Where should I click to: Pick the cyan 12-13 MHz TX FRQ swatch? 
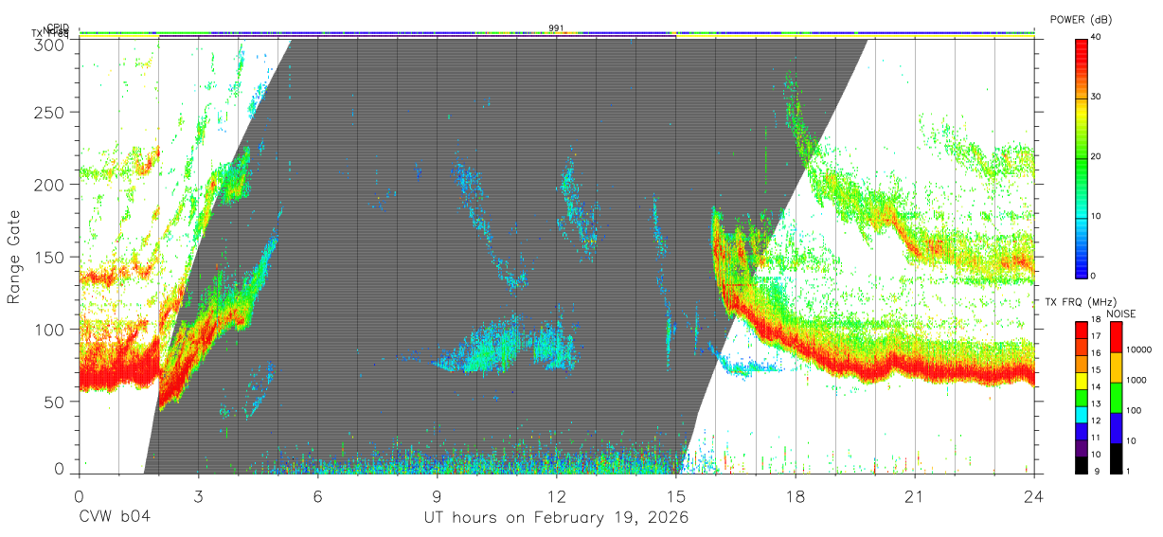1082,413
